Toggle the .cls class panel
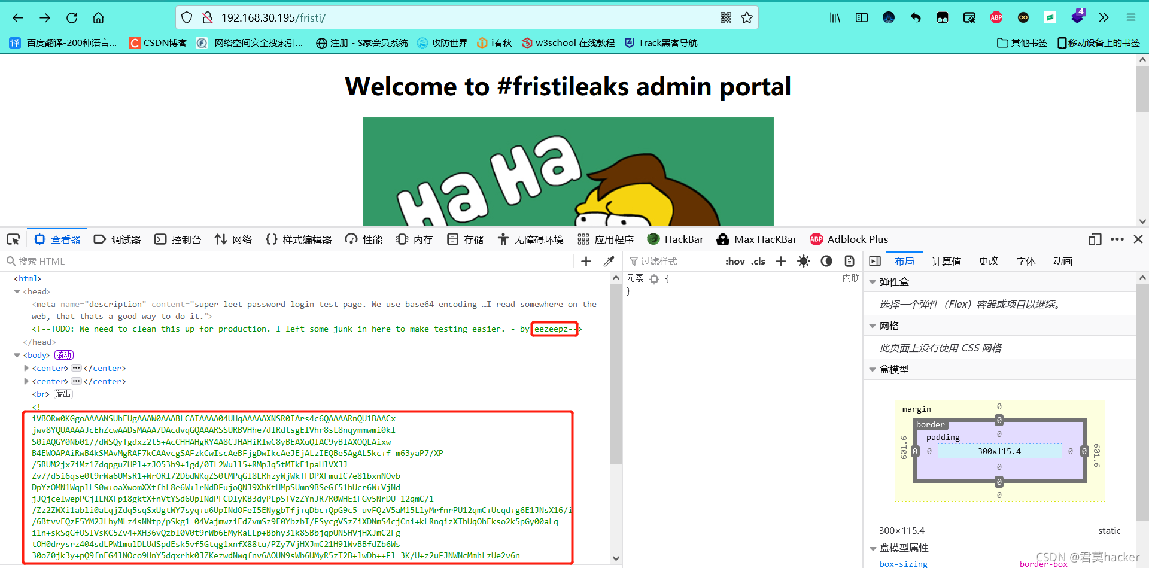This screenshot has width=1149, height=568. 758,262
